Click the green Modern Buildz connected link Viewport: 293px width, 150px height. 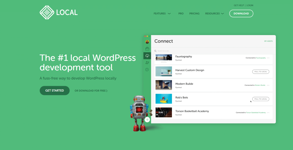click(260, 85)
